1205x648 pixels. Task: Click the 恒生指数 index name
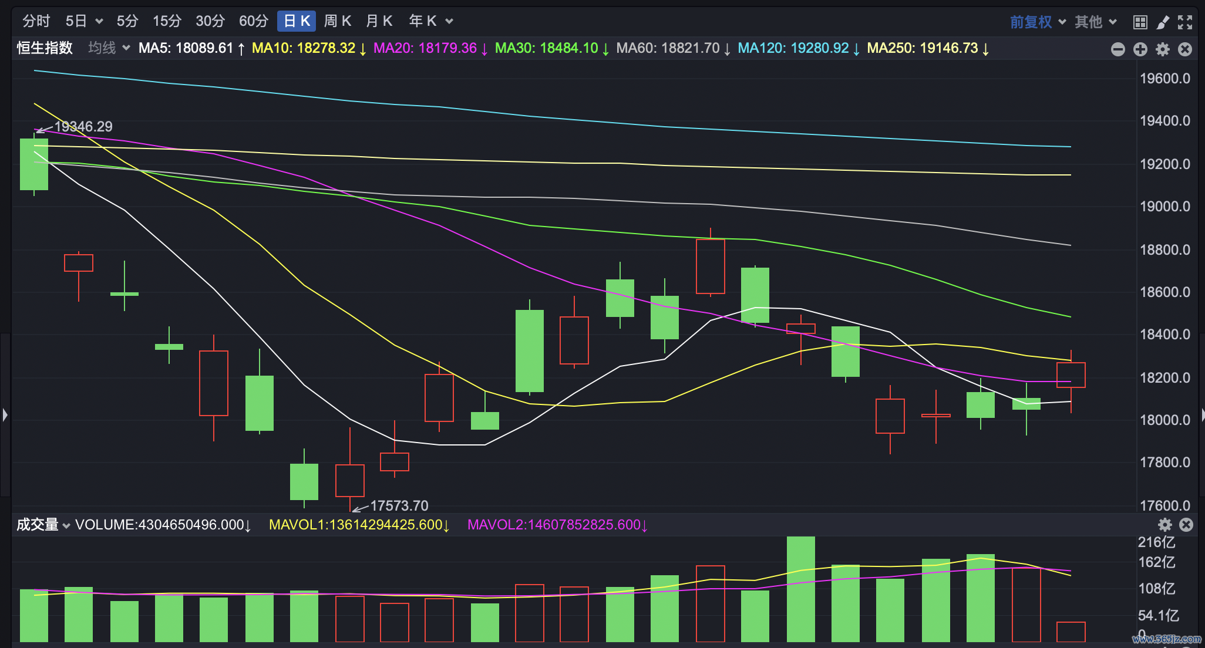(x=45, y=48)
